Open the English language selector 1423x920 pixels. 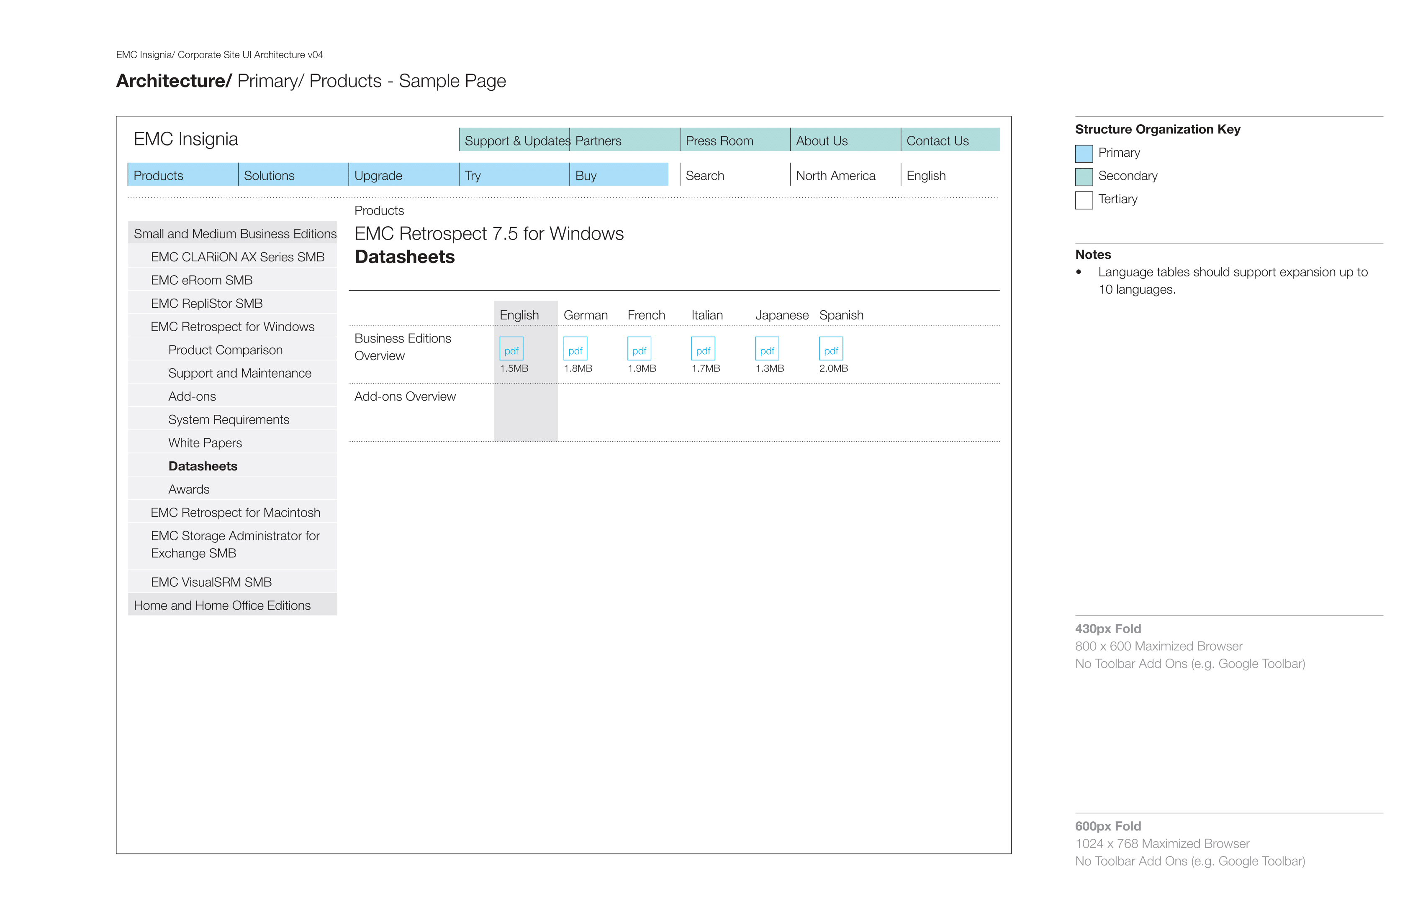tap(950, 174)
